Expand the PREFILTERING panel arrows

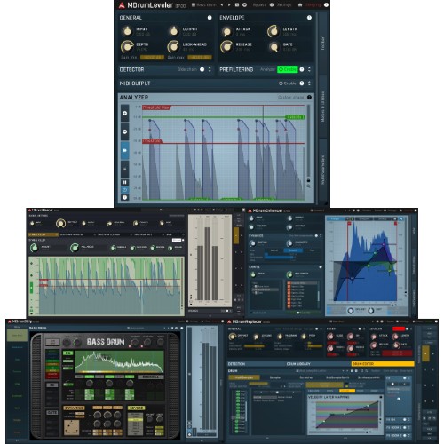click(x=309, y=69)
